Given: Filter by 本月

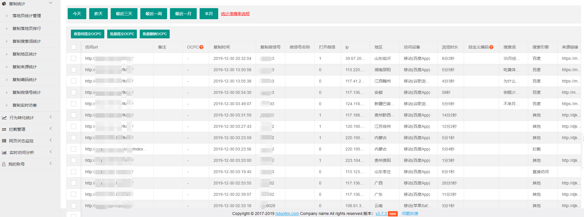Looking at the screenshot, I should click(x=209, y=14).
